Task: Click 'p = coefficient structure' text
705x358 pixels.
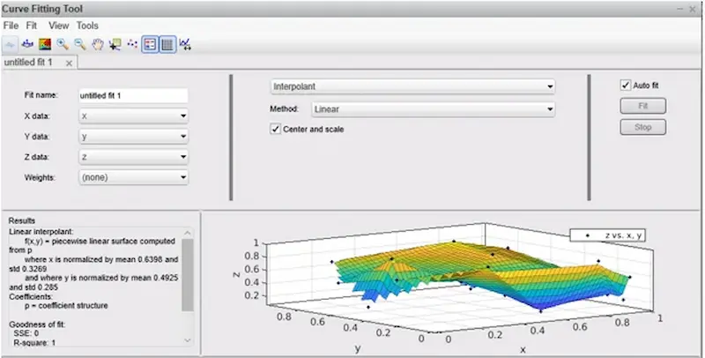Action: 67,305
